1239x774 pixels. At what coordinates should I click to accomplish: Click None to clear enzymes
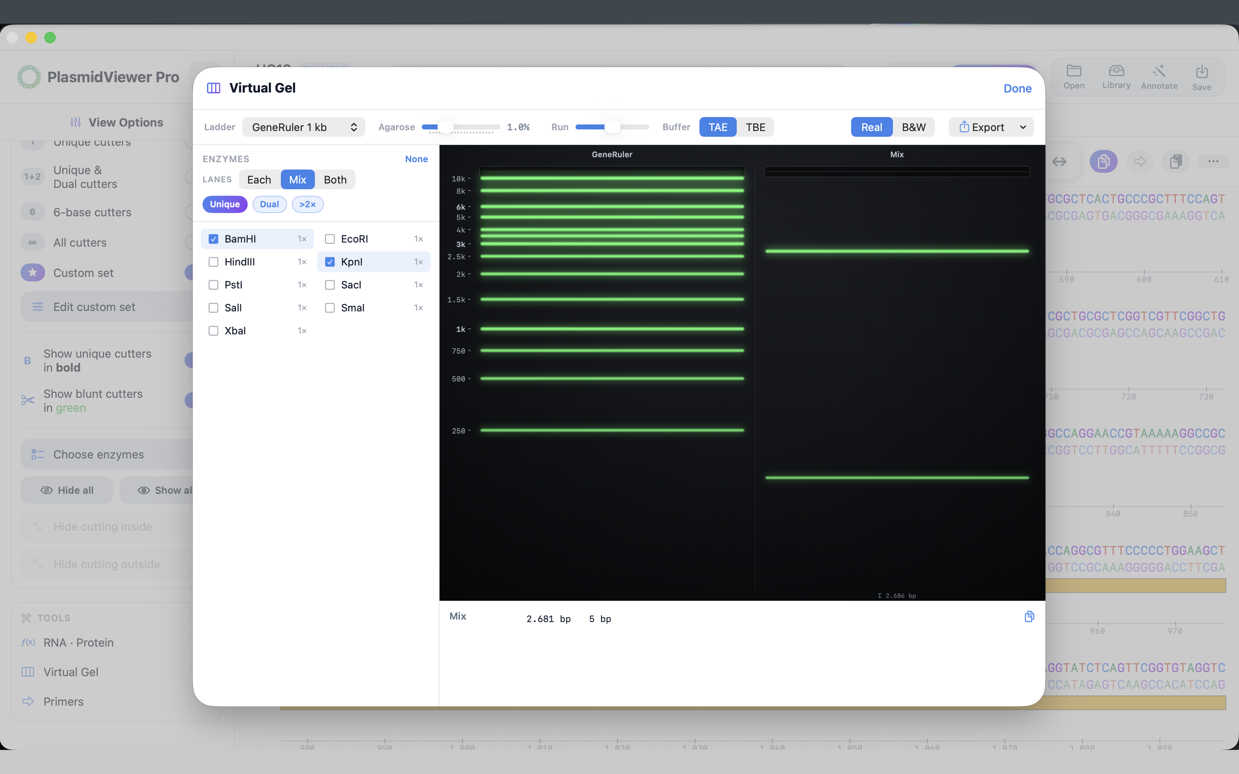pyautogui.click(x=416, y=159)
